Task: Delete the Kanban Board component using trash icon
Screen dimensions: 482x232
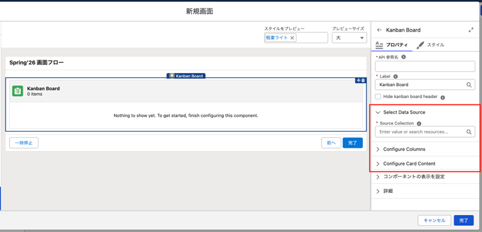Action: tap(363, 81)
